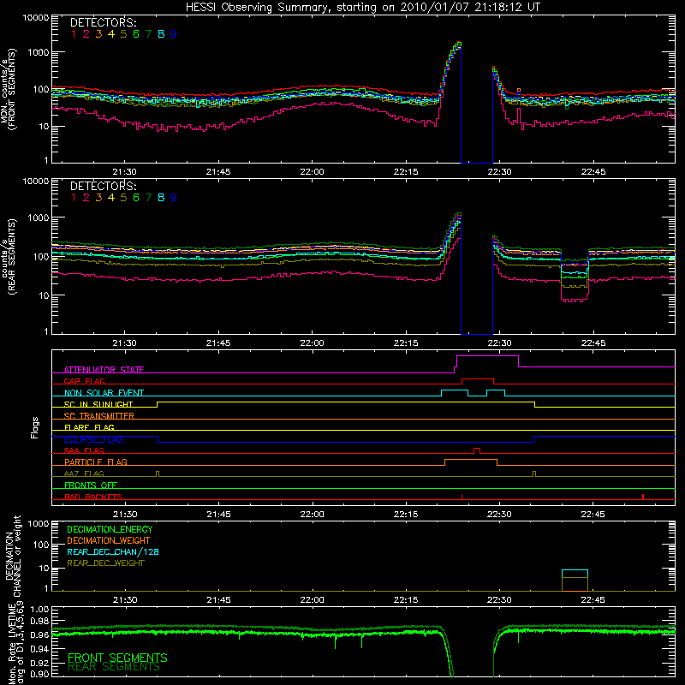Click the DECIMATION_ENERGY legend entry
The width and height of the screenshot is (685, 685).
(x=110, y=529)
